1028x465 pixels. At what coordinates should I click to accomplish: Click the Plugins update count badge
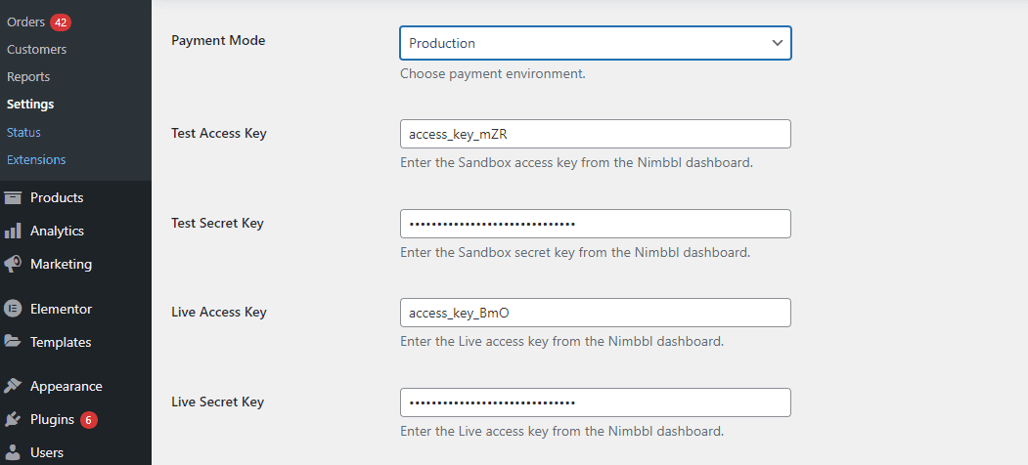[89, 420]
